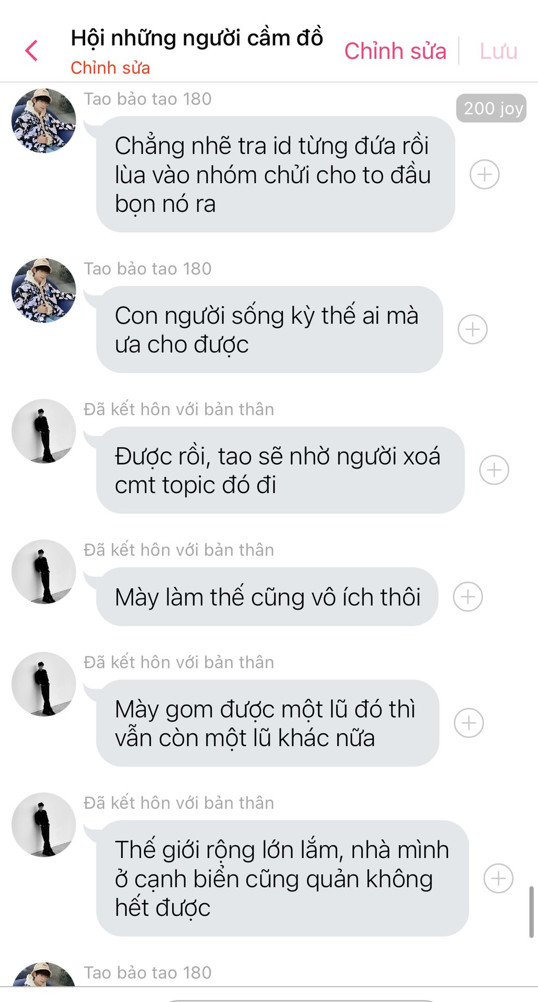Open avatar beside 'Con người sống kỳ' message
The height and width of the screenshot is (1002, 538).
pyautogui.click(x=44, y=290)
